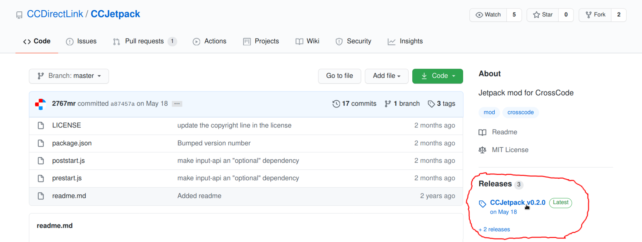Star the CCJetpack repository

pyautogui.click(x=543, y=15)
